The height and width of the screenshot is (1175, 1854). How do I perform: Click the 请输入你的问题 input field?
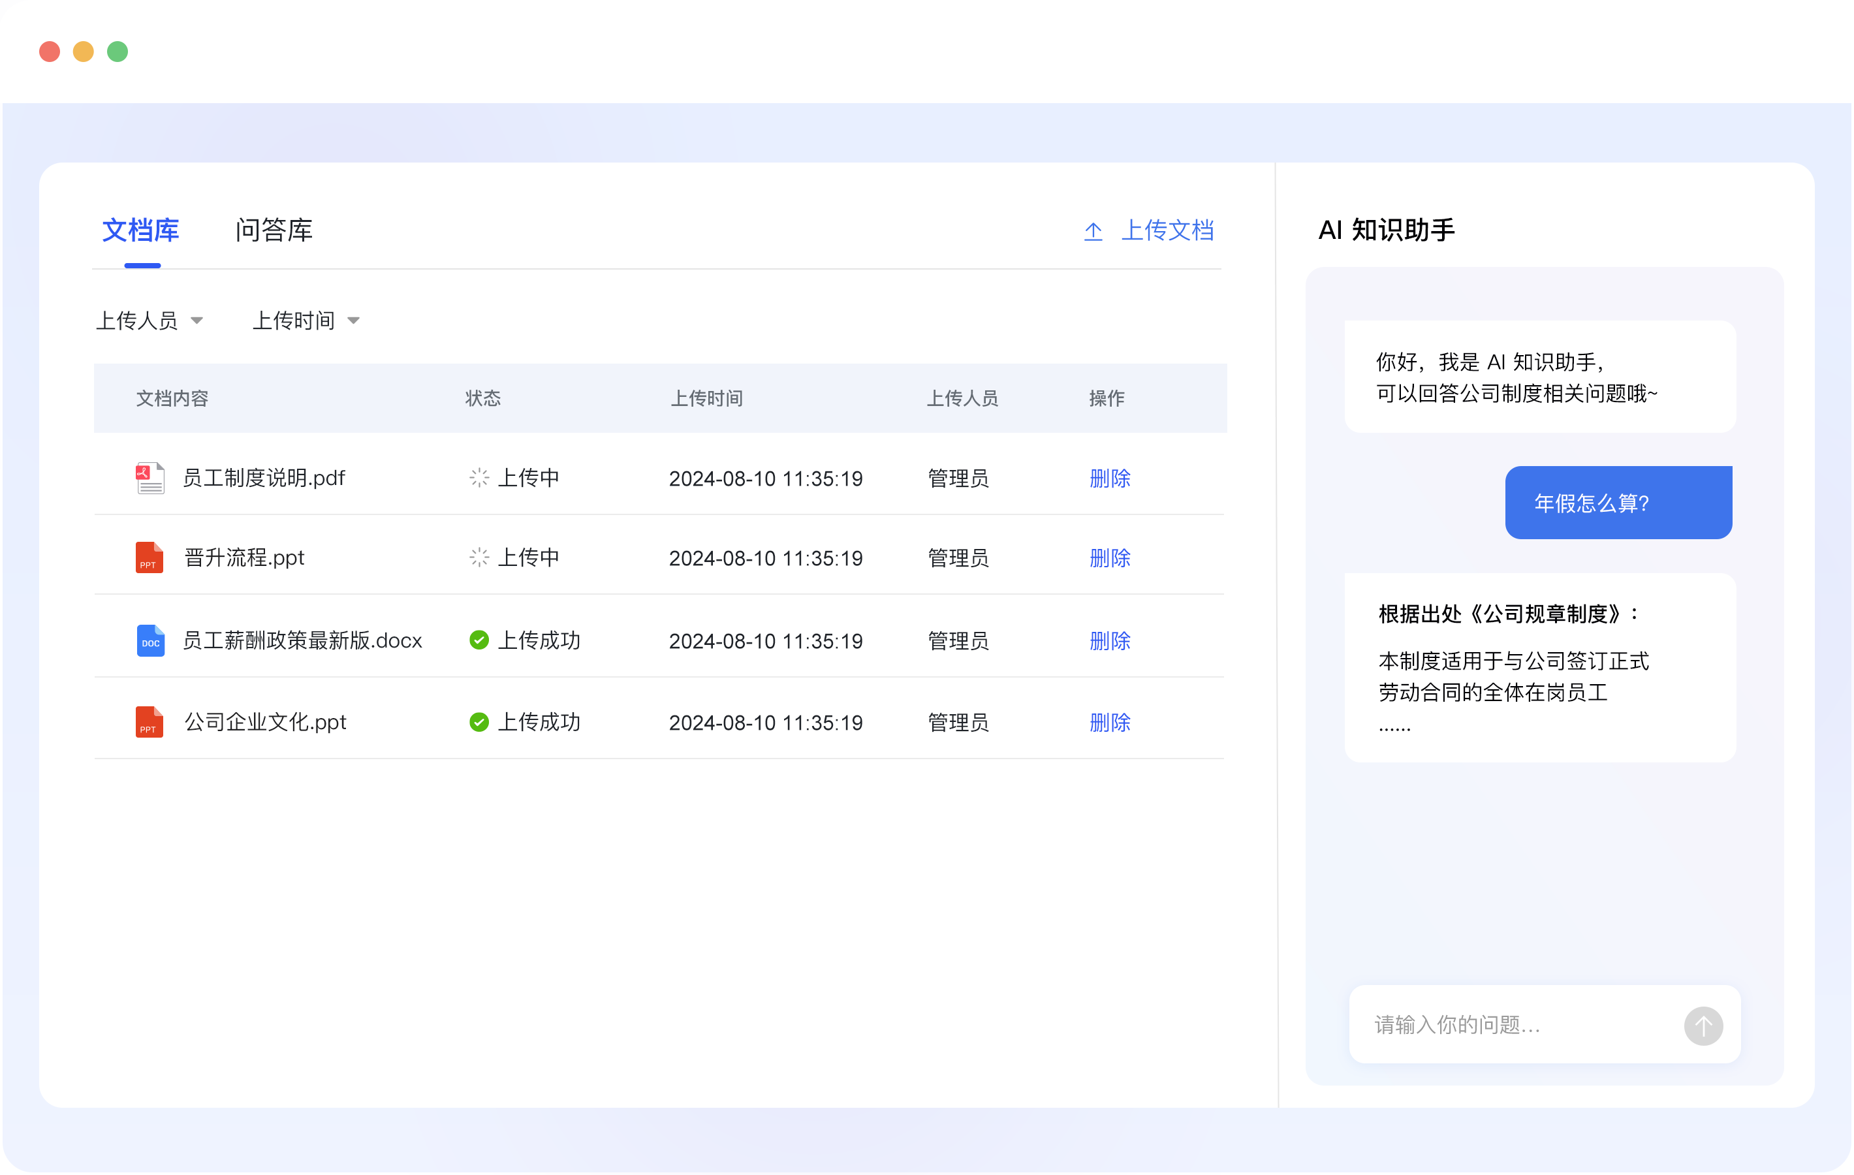[1501, 1025]
